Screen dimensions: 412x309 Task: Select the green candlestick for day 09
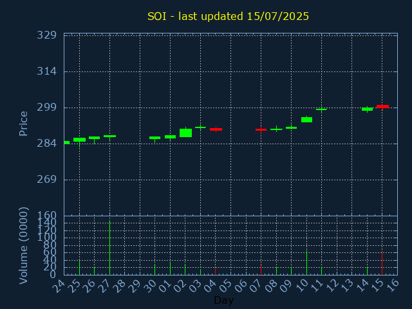[x=292, y=127]
